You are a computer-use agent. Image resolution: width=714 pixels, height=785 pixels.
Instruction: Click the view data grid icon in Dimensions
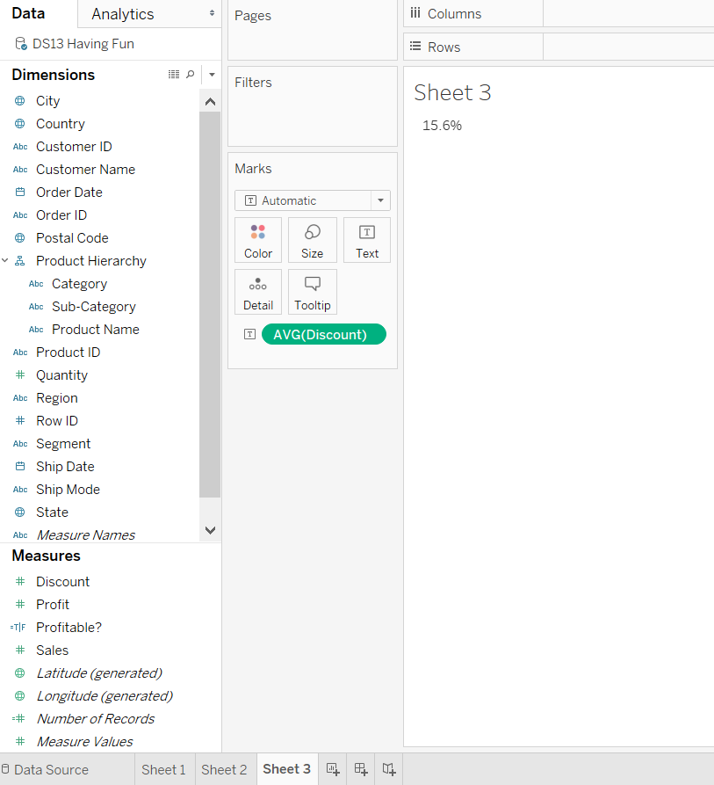pos(174,75)
